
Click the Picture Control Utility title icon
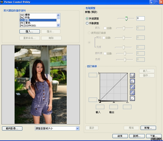click(2, 2)
